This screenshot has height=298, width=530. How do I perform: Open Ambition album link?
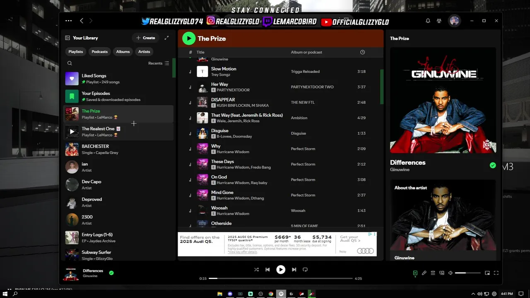coord(299,118)
